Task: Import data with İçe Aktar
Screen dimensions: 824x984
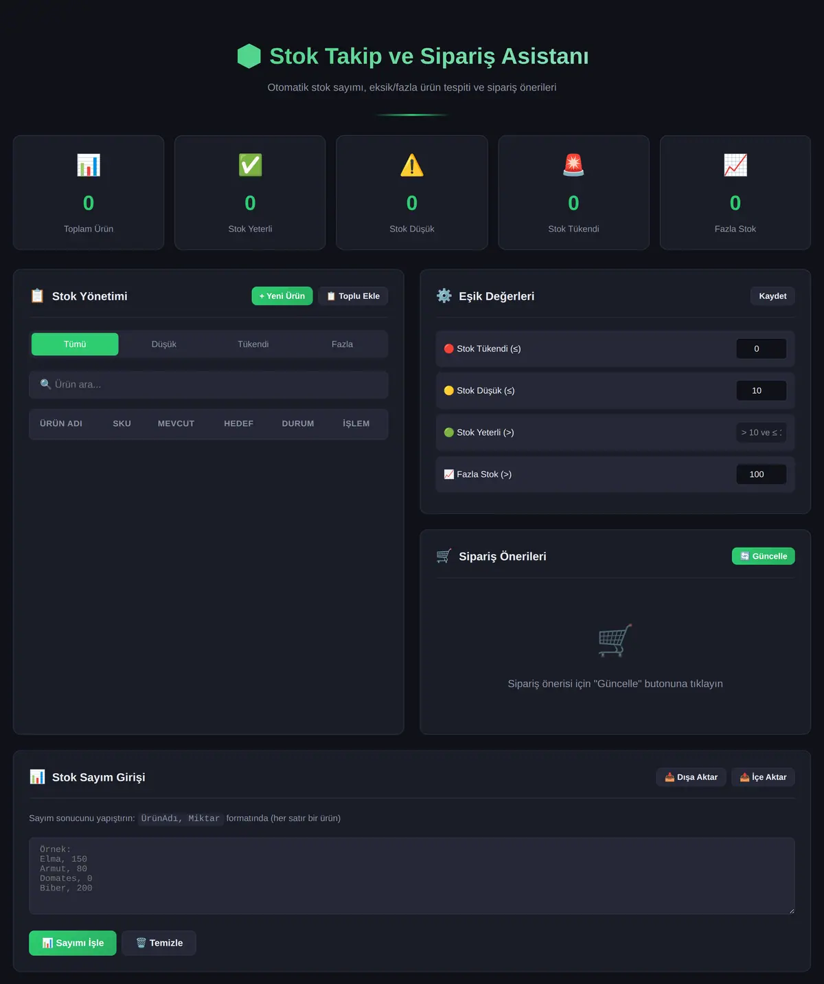Action: click(763, 777)
